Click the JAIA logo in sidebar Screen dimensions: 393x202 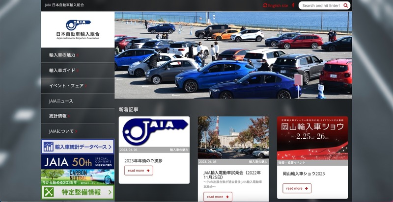(x=78, y=29)
